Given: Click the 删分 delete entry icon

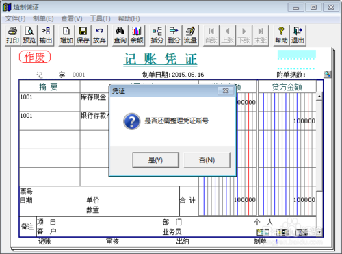Looking at the screenshot, I should 174,36.
